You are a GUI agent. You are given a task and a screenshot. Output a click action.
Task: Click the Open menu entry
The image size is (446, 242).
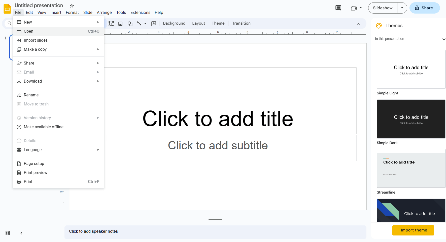pos(58,31)
